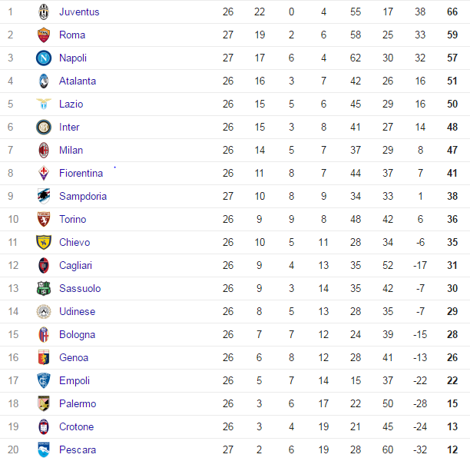Open the Lazio team link
The height and width of the screenshot is (461, 470).
(71, 104)
